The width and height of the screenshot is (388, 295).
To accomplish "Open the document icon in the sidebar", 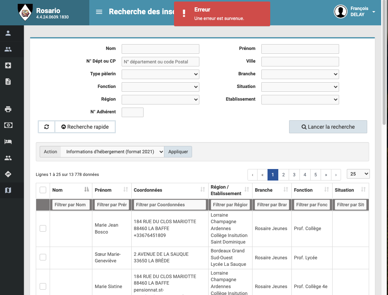I will [x=8, y=81].
